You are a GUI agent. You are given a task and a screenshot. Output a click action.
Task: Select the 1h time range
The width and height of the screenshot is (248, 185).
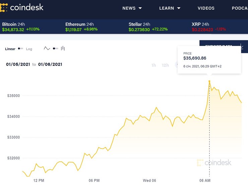tap(153, 65)
